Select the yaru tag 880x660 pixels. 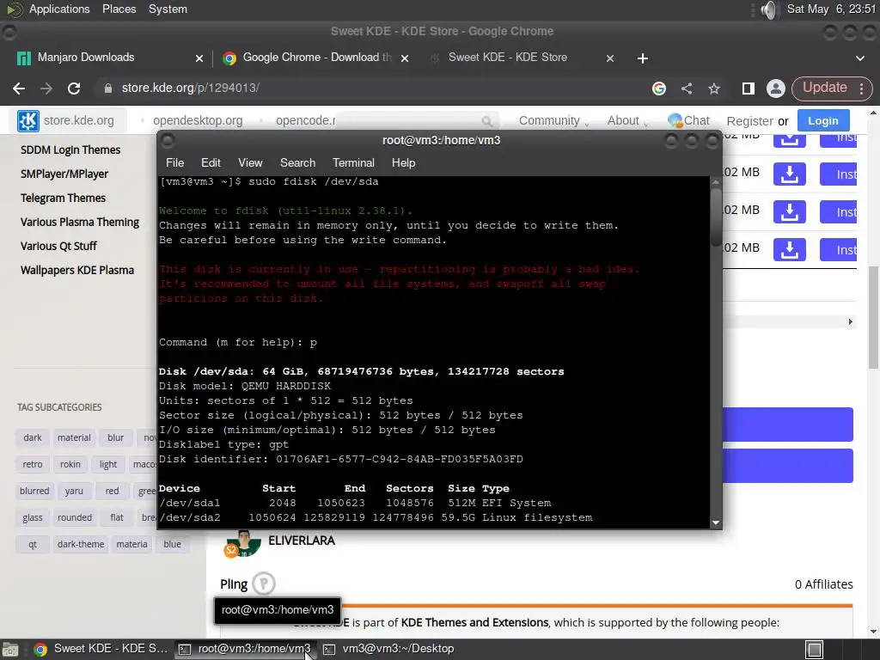click(74, 491)
